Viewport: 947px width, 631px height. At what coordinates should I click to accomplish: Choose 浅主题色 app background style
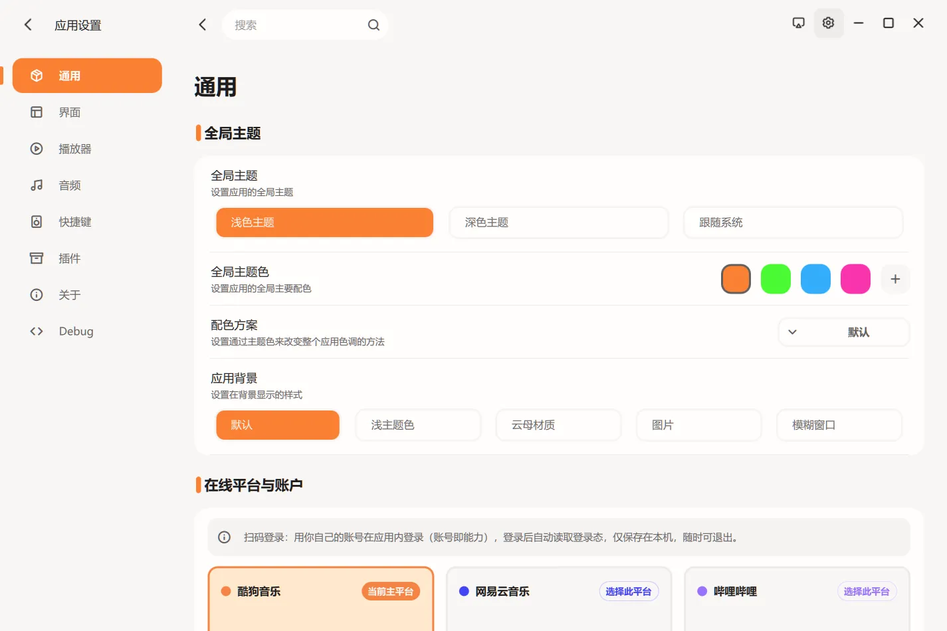(418, 425)
